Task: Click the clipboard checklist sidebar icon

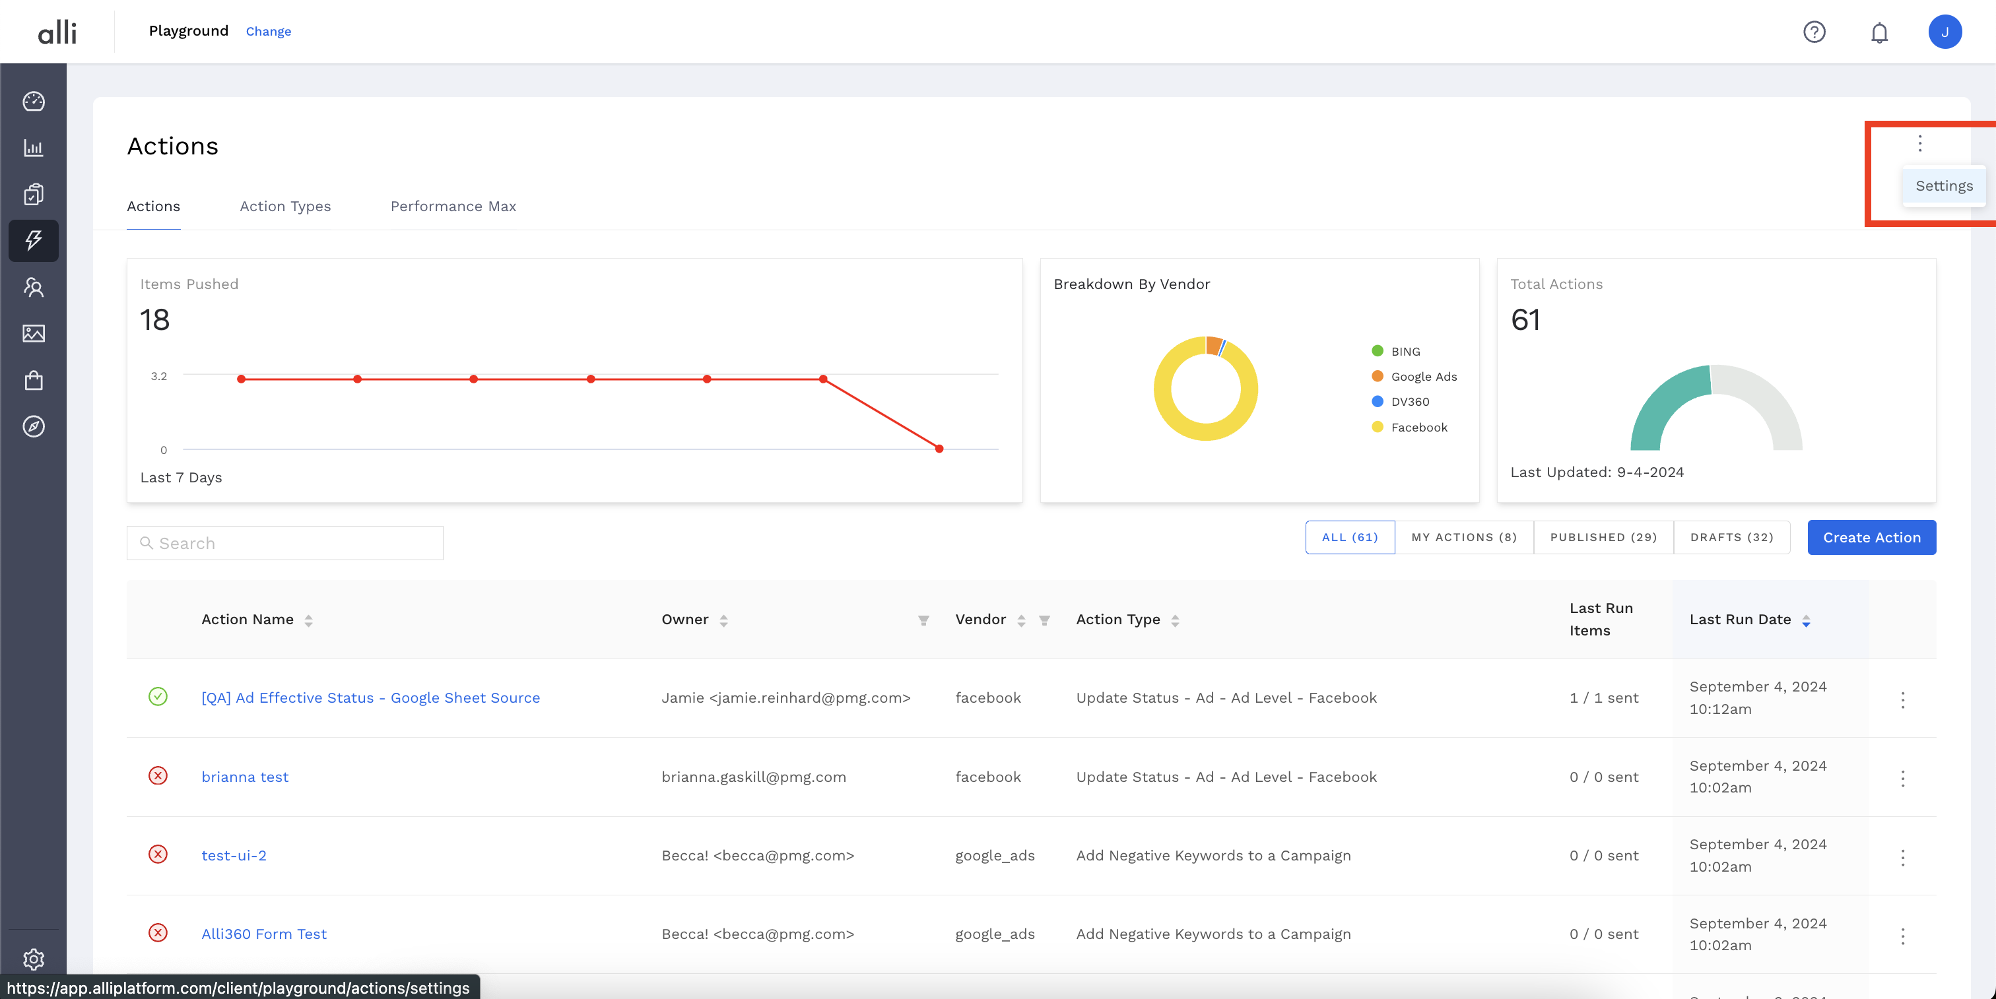Action: 33,193
